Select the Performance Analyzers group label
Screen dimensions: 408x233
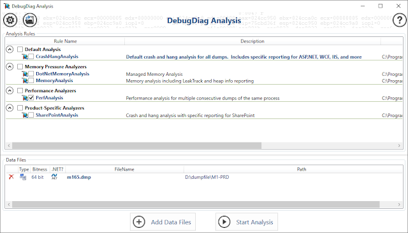(x=50, y=90)
